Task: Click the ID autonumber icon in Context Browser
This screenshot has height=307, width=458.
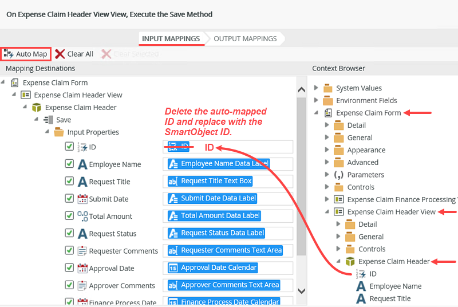Action: pos(361,274)
